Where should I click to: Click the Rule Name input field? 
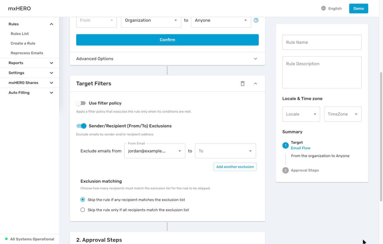click(x=322, y=42)
